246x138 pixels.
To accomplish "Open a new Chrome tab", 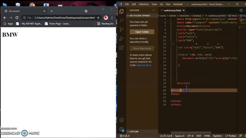I will [52, 11].
